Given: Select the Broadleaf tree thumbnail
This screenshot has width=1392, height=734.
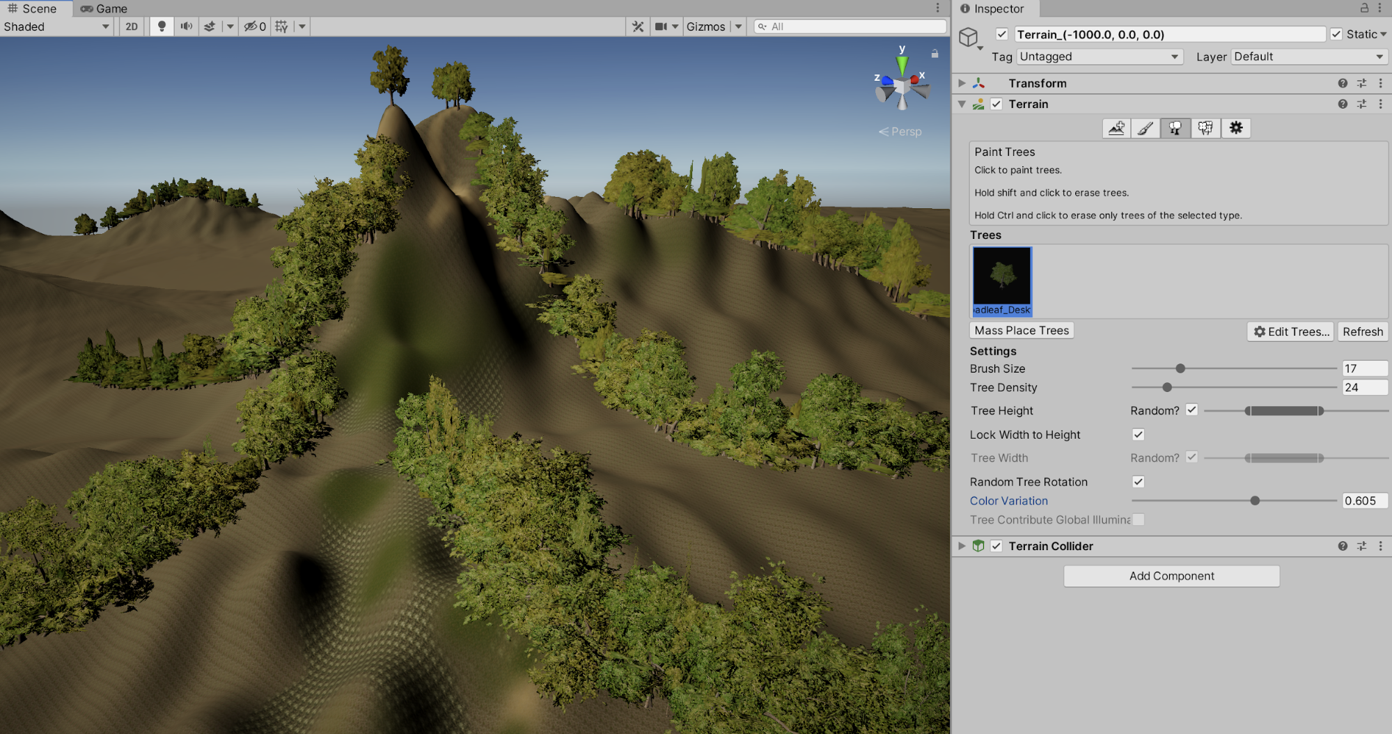Looking at the screenshot, I should click(x=1002, y=281).
